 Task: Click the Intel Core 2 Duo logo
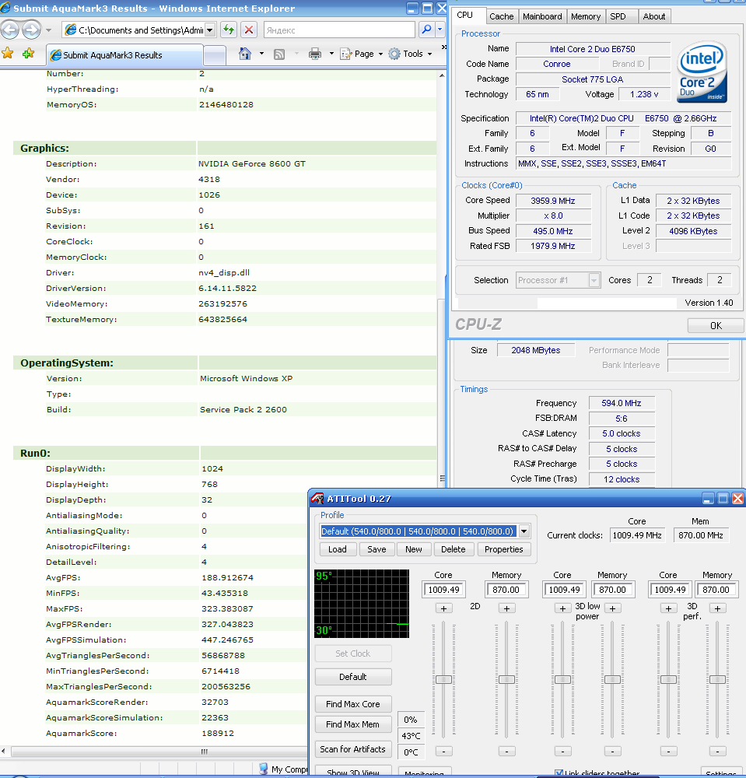pos(702,72)
